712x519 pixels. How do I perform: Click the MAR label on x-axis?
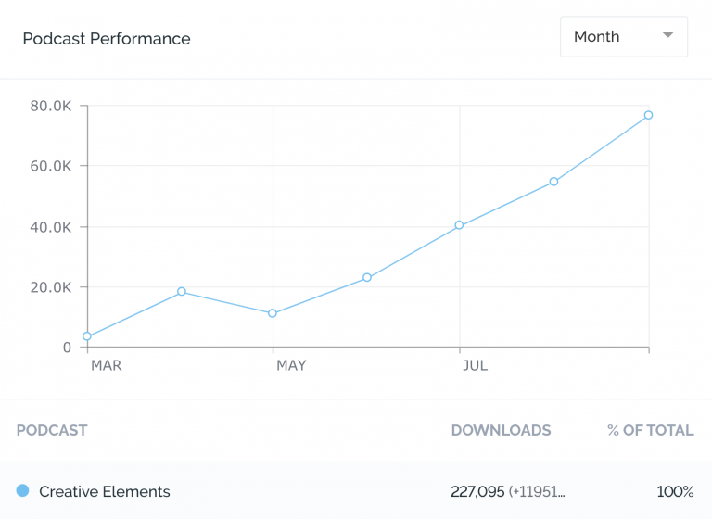(106, 366)
